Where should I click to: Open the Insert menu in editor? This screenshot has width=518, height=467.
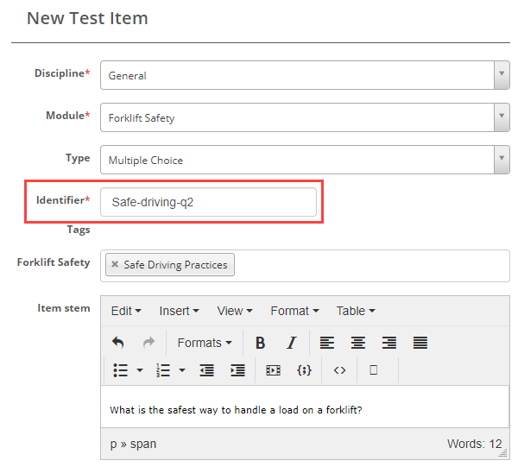[179, 311]
